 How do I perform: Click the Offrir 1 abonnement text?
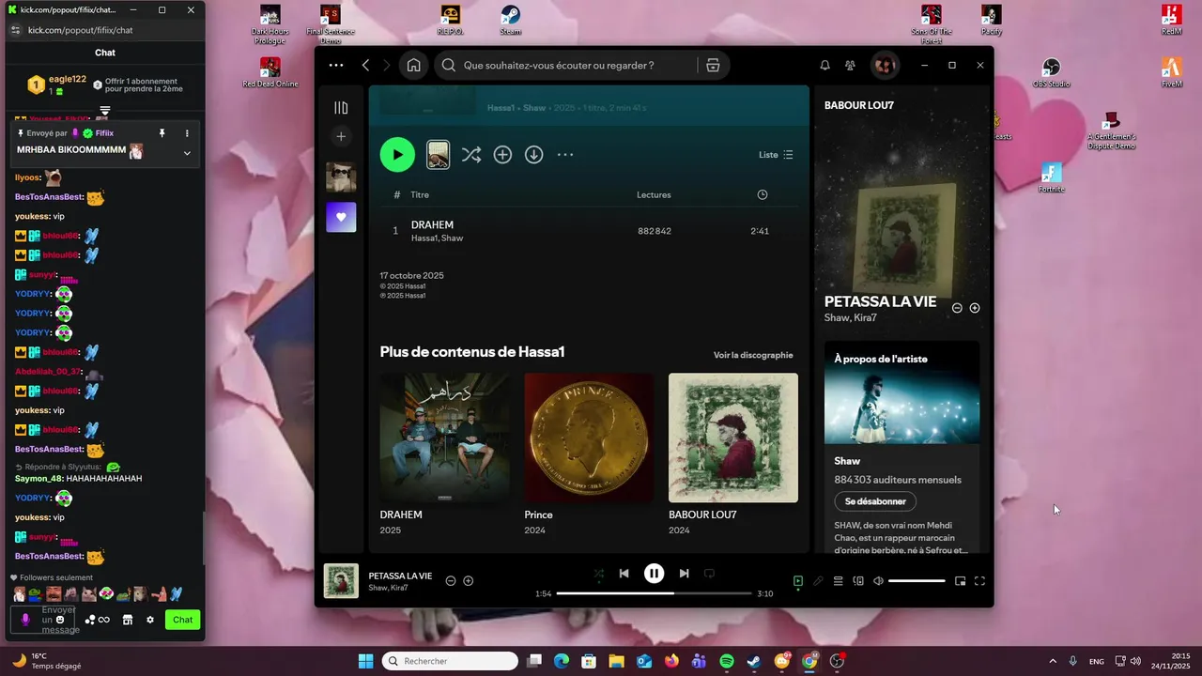point(144,84)
